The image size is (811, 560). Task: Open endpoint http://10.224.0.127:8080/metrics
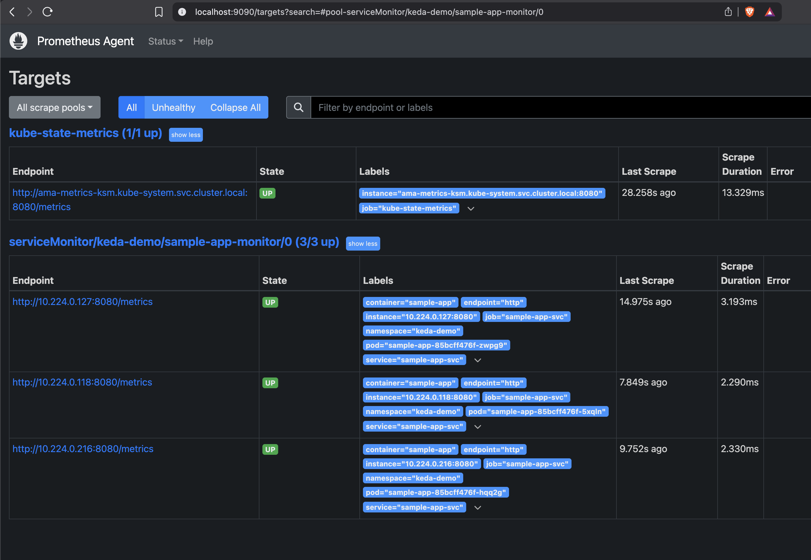pos(82,301)
